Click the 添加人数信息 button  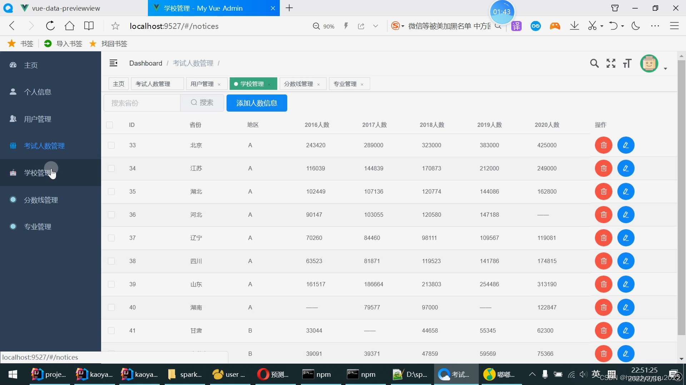pyautogui.click(x=257, y=103)
